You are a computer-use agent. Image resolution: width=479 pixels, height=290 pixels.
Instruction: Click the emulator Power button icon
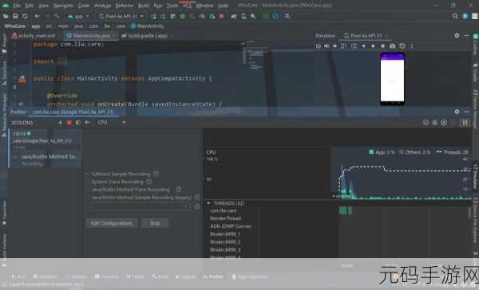pyautogui.click(x=319, y=46)
